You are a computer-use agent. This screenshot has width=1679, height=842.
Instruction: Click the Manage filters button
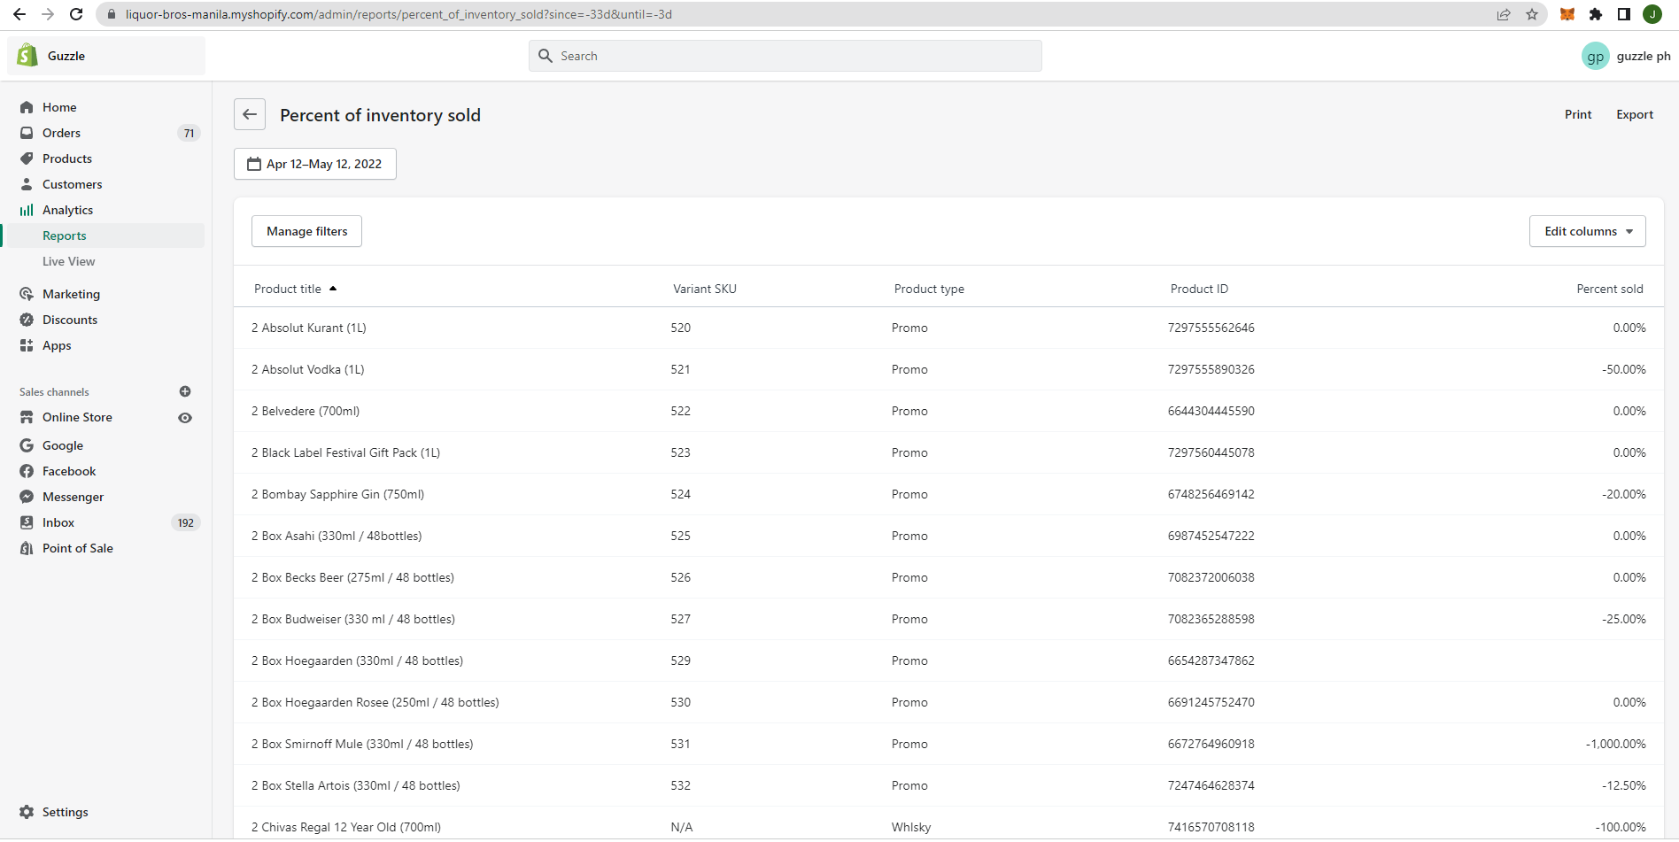306,231
